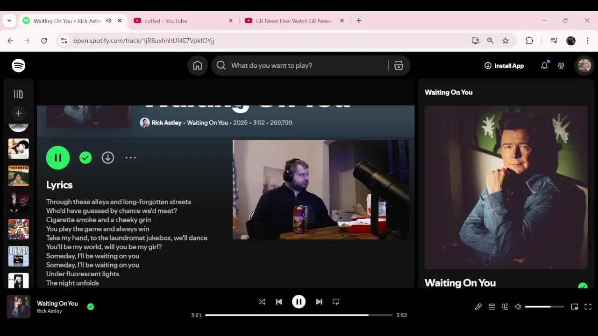This screenshot has width=598, height=336.
Task: Open Chrome profile avatar dropdown
Action: click(x=571, y=41)
